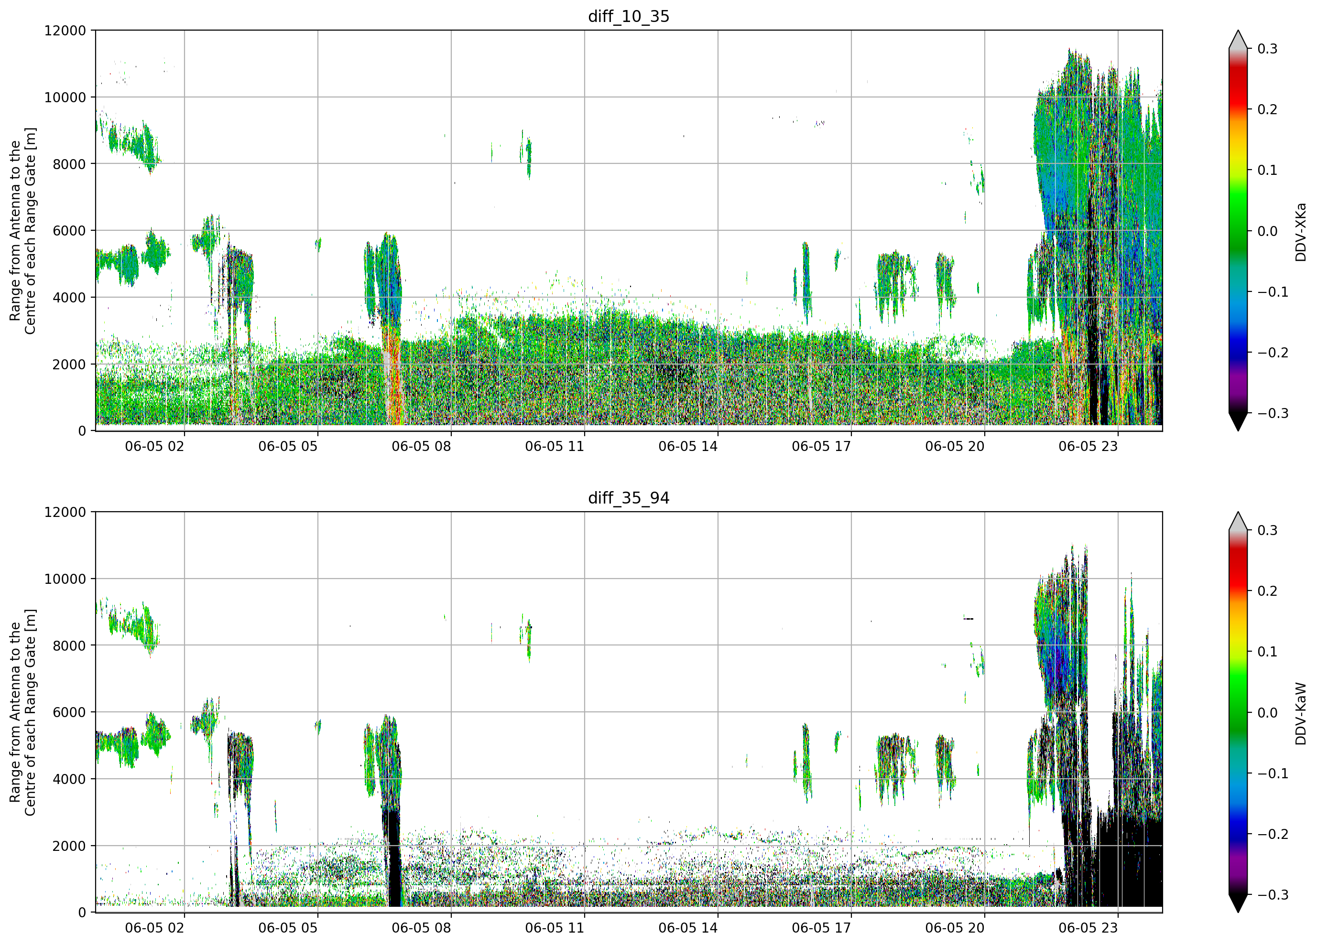
Task: Click the 06-05 14 tick label on bottom plot
Action: click(688, 928)
